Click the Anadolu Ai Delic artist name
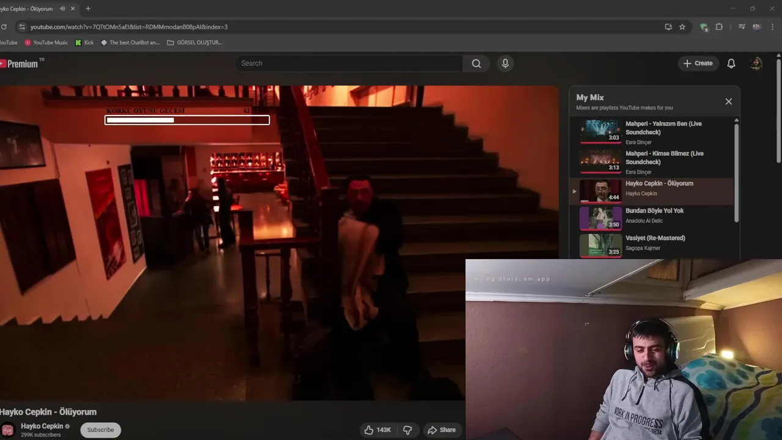The height and width of the screenshot is (440, 782). click(x=644, y=221)
